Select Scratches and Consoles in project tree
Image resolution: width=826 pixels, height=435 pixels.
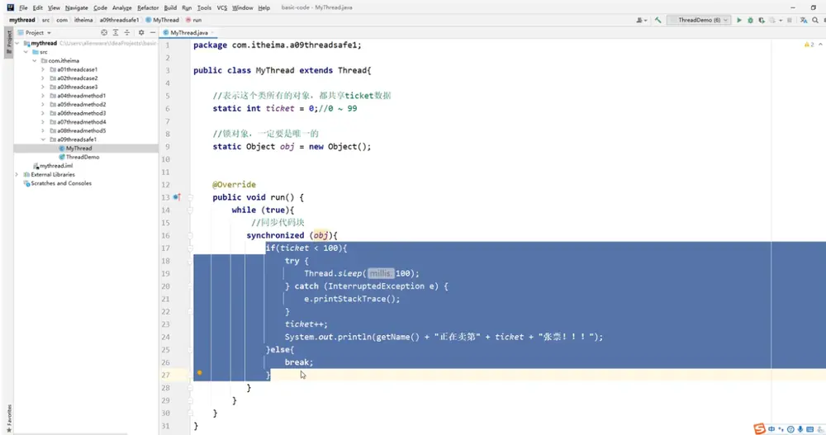point(58,183)
